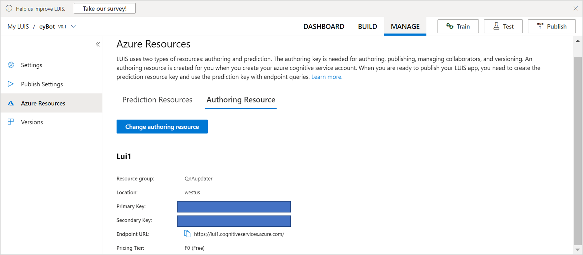The height and width of the screenshot is (255, 583).
Task: Click the gears icon in the Train button
Action: pos(450,26)
